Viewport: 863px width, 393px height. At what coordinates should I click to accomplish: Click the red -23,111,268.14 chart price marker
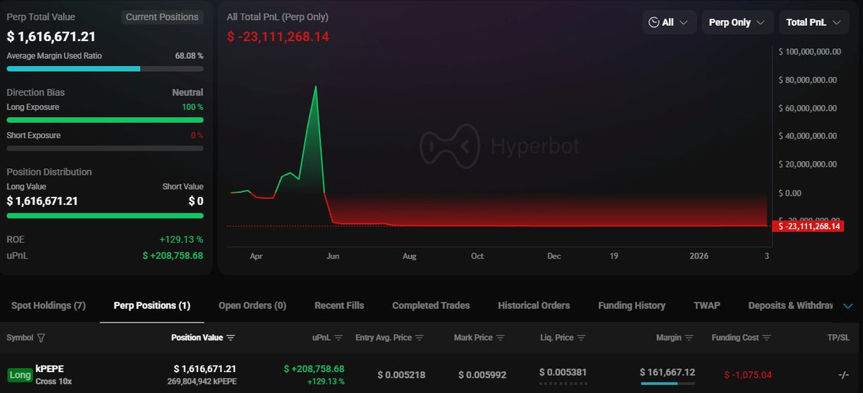(808, 226)
